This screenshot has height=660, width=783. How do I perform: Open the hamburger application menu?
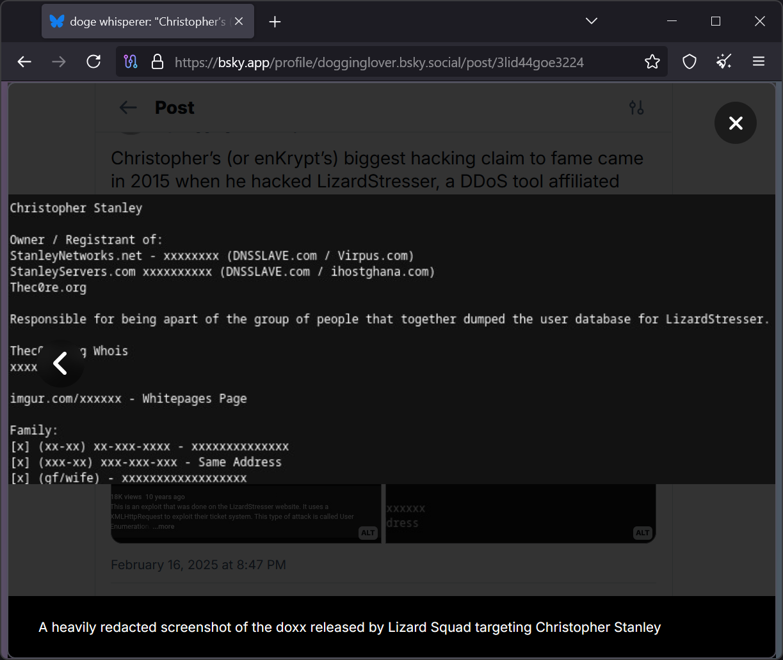pos(759,61)
